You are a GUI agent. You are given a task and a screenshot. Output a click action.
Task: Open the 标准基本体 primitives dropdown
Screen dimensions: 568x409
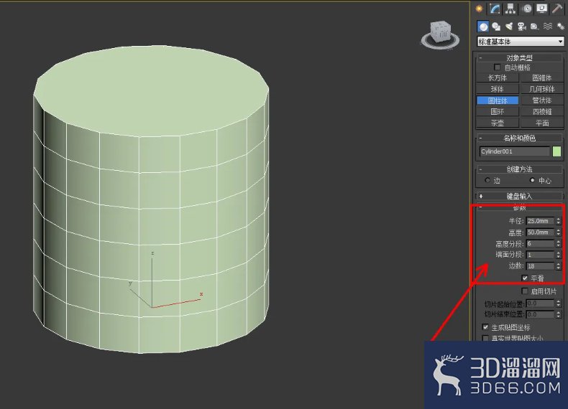521,42
